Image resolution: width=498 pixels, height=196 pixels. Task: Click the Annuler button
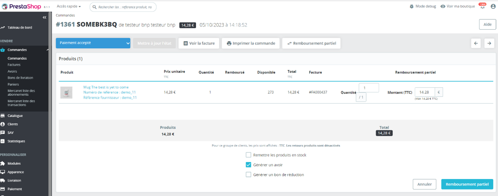pos(424,184)
